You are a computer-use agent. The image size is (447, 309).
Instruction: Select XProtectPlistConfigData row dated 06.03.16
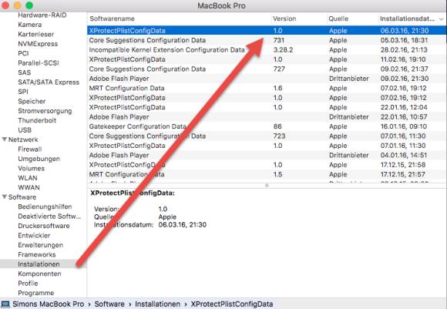(x=267, y=31)
